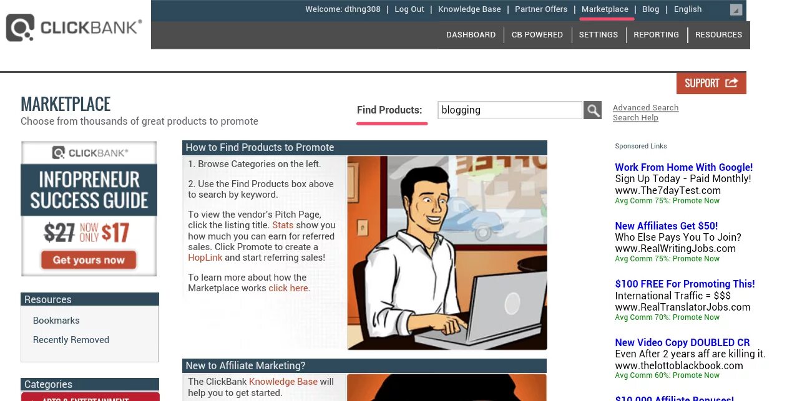Click the ClickBank logo
787x401 pixels.
(x=74, y=27)
